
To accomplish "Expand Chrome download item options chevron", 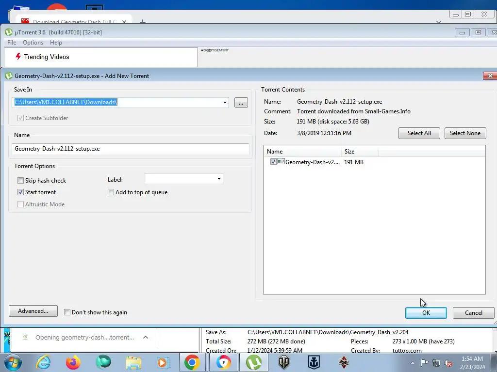I will (x=146, y=337).
